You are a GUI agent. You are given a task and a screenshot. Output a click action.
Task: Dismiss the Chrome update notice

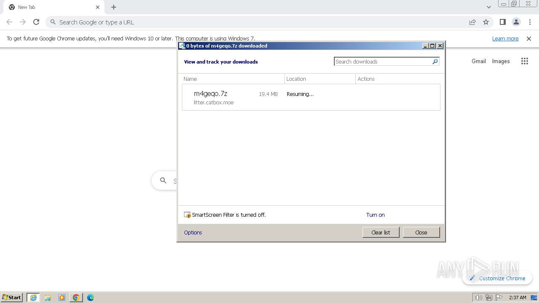coord(529,39)
